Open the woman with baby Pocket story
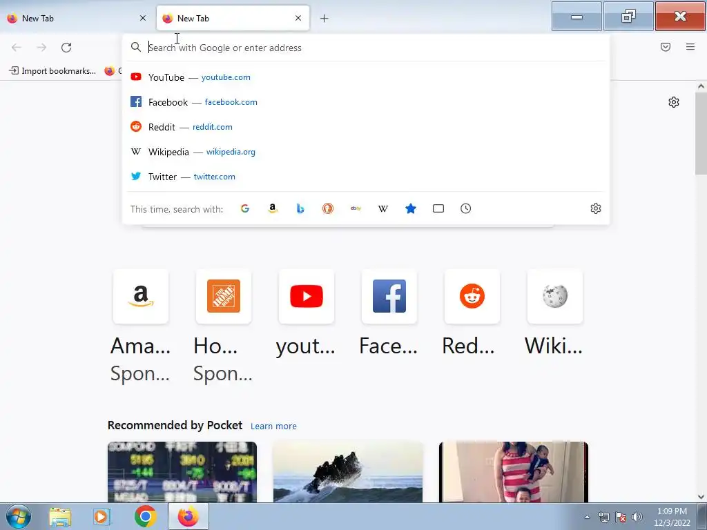The width and height of the screenshot is (707, 530). 514,472
